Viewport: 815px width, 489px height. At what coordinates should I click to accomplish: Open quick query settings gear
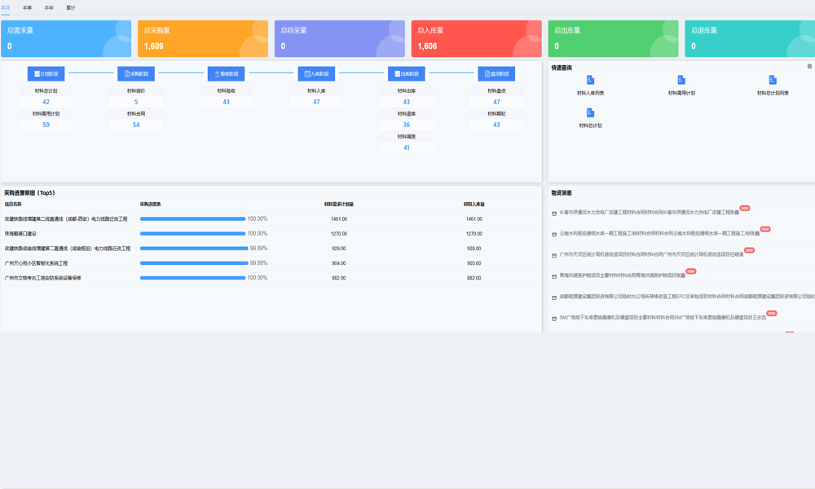tap(809, 67)
